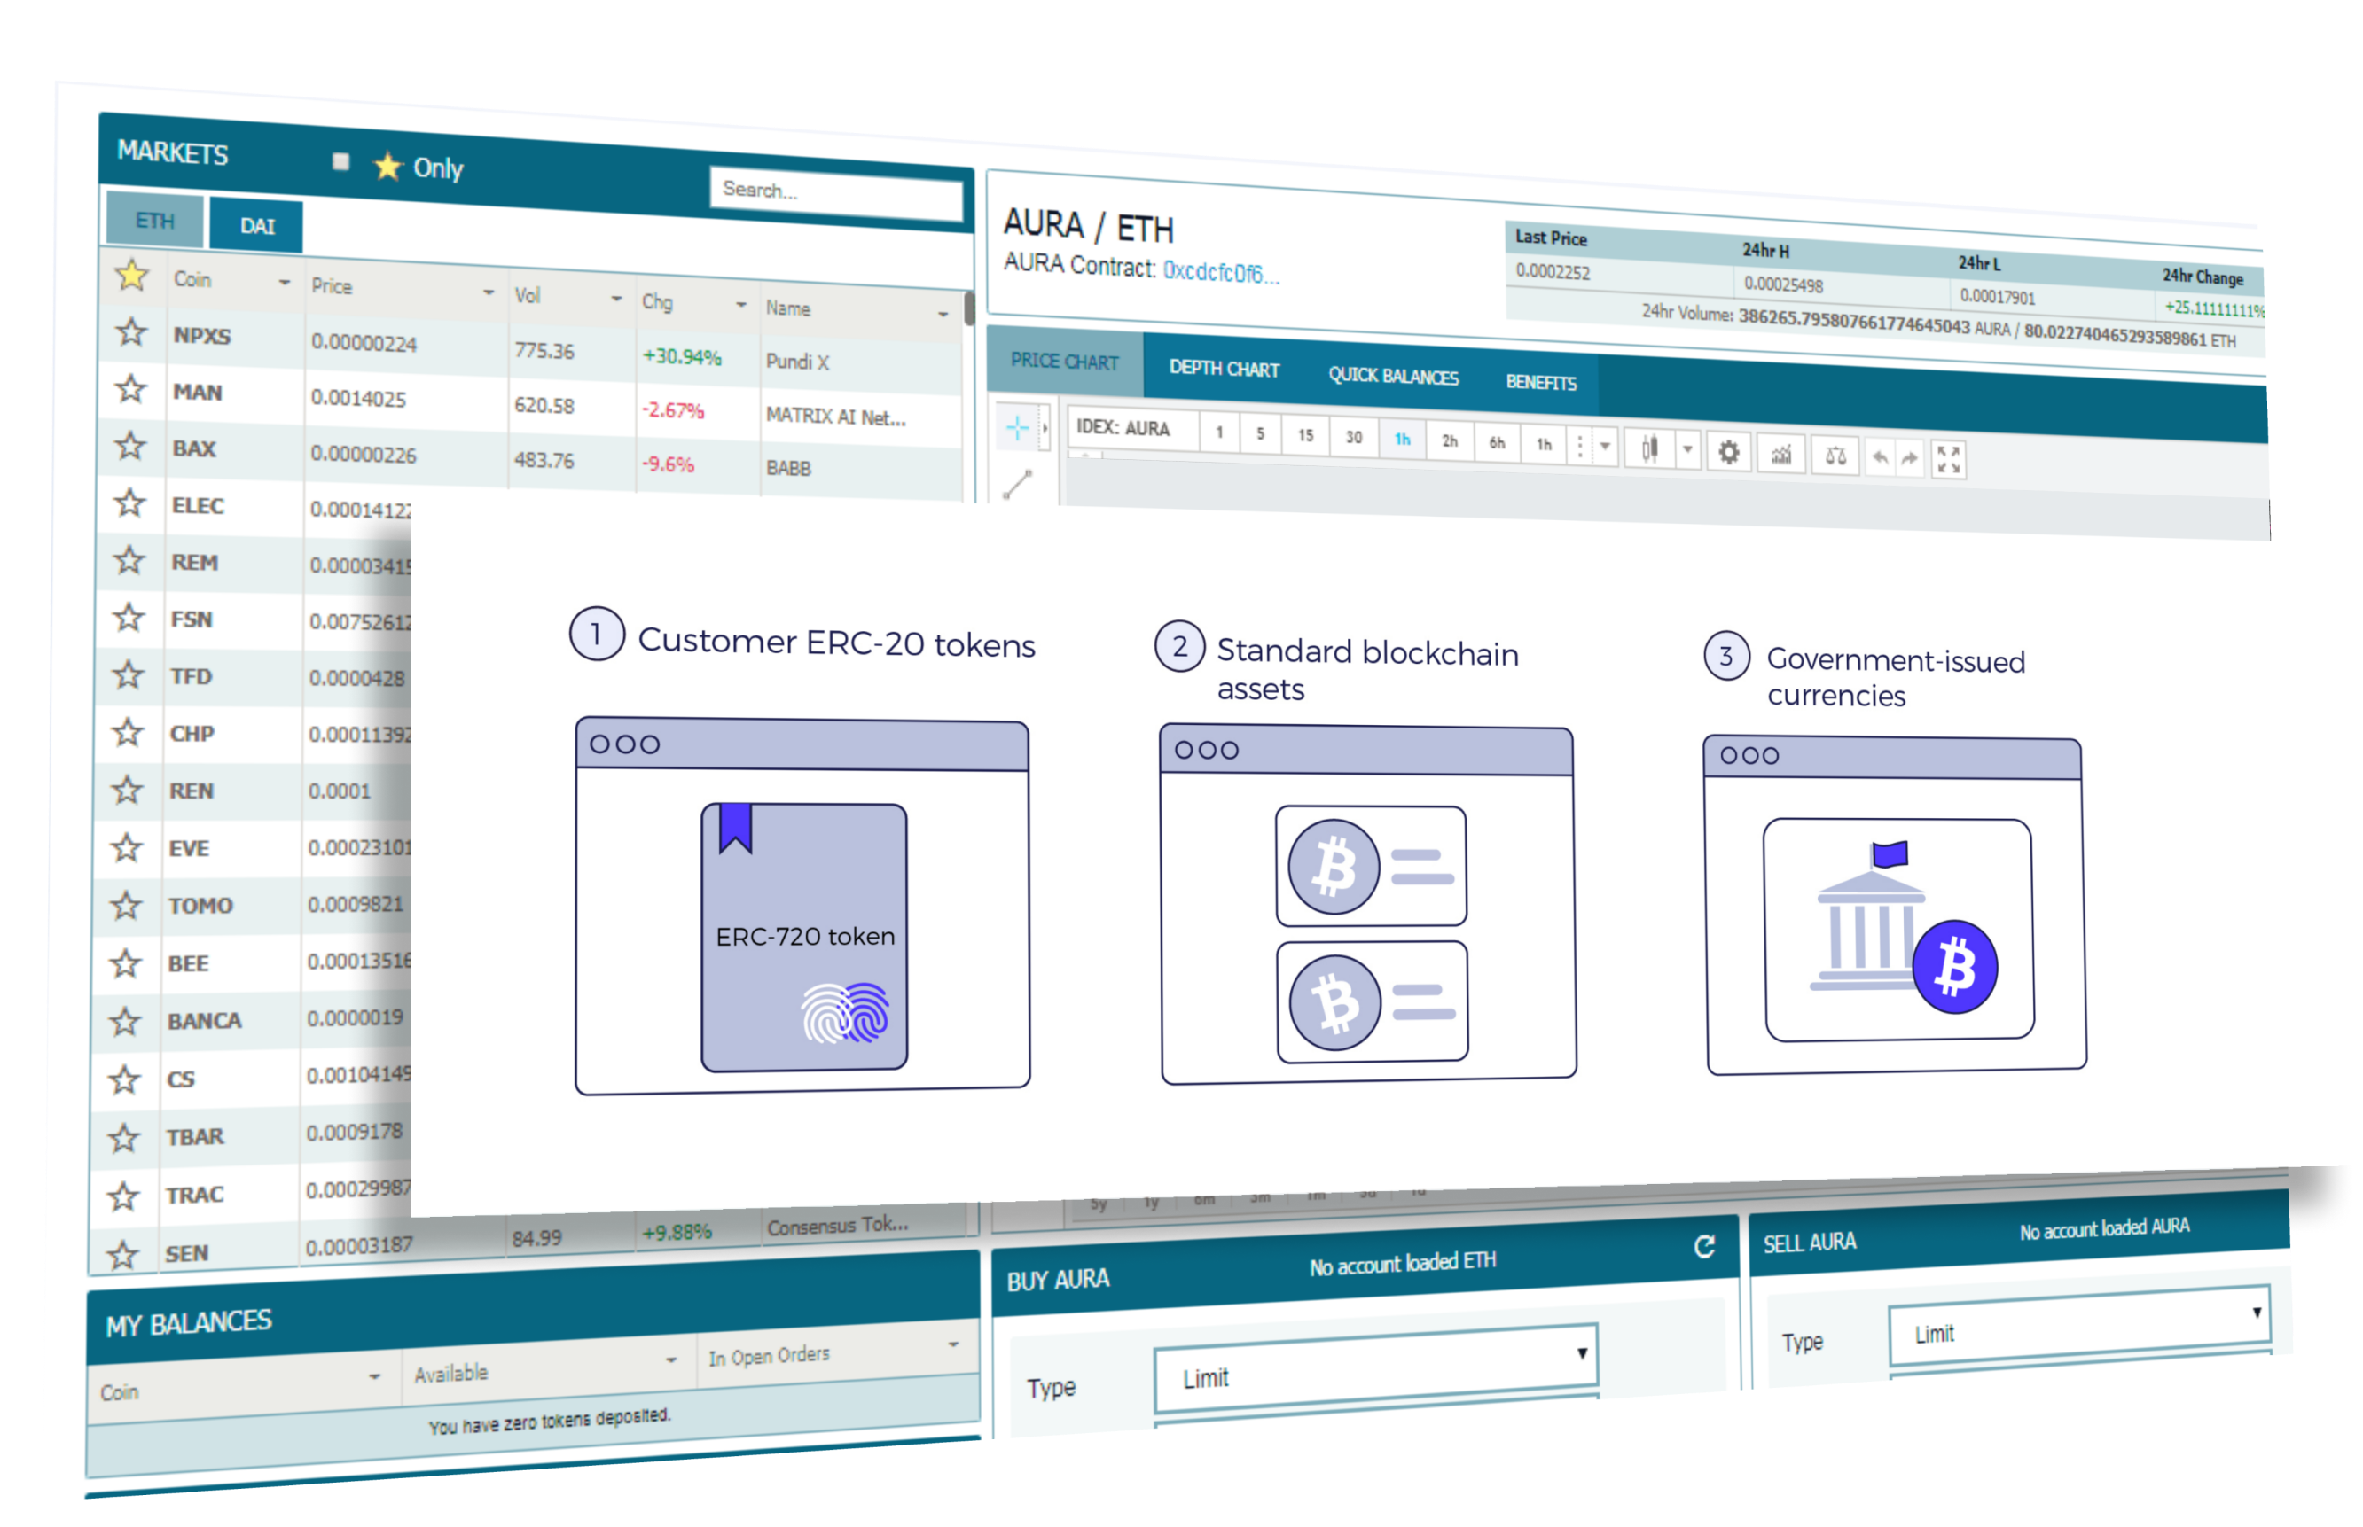
Task: Open the Sell AURA Type Limit dropdown
Action: point(2079,1325)
